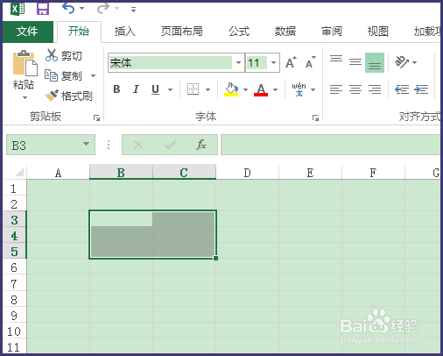This screenshot has height=356, width=443.
Task: Open the font color dropdown arrow
Action: pos(275,89)
